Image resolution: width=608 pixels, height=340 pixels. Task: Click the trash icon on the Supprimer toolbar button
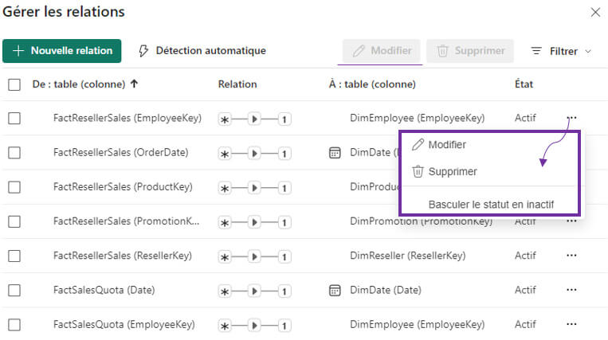pyautogui.click(x=442, y=51)
